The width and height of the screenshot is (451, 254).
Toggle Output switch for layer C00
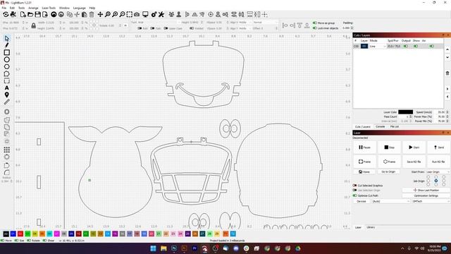click(x=406, y=46)
